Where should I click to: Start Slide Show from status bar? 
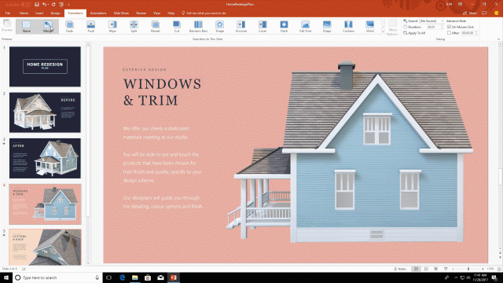(446, 269)
